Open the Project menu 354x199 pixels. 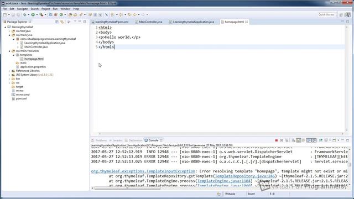45,9
